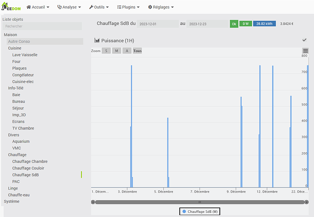The width and height of the screenshot is (314, 217).
Task: Select Divers group
Action: 14,135
